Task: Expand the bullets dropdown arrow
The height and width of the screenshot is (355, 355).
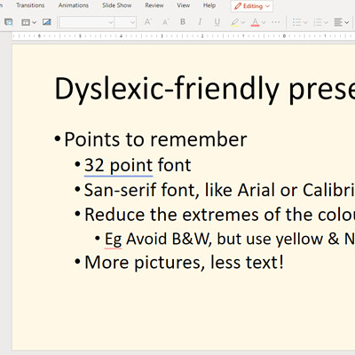Action: pos(305,22)
